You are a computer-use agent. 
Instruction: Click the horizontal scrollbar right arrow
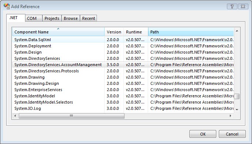pyautogui.click(x=231, y=116)
